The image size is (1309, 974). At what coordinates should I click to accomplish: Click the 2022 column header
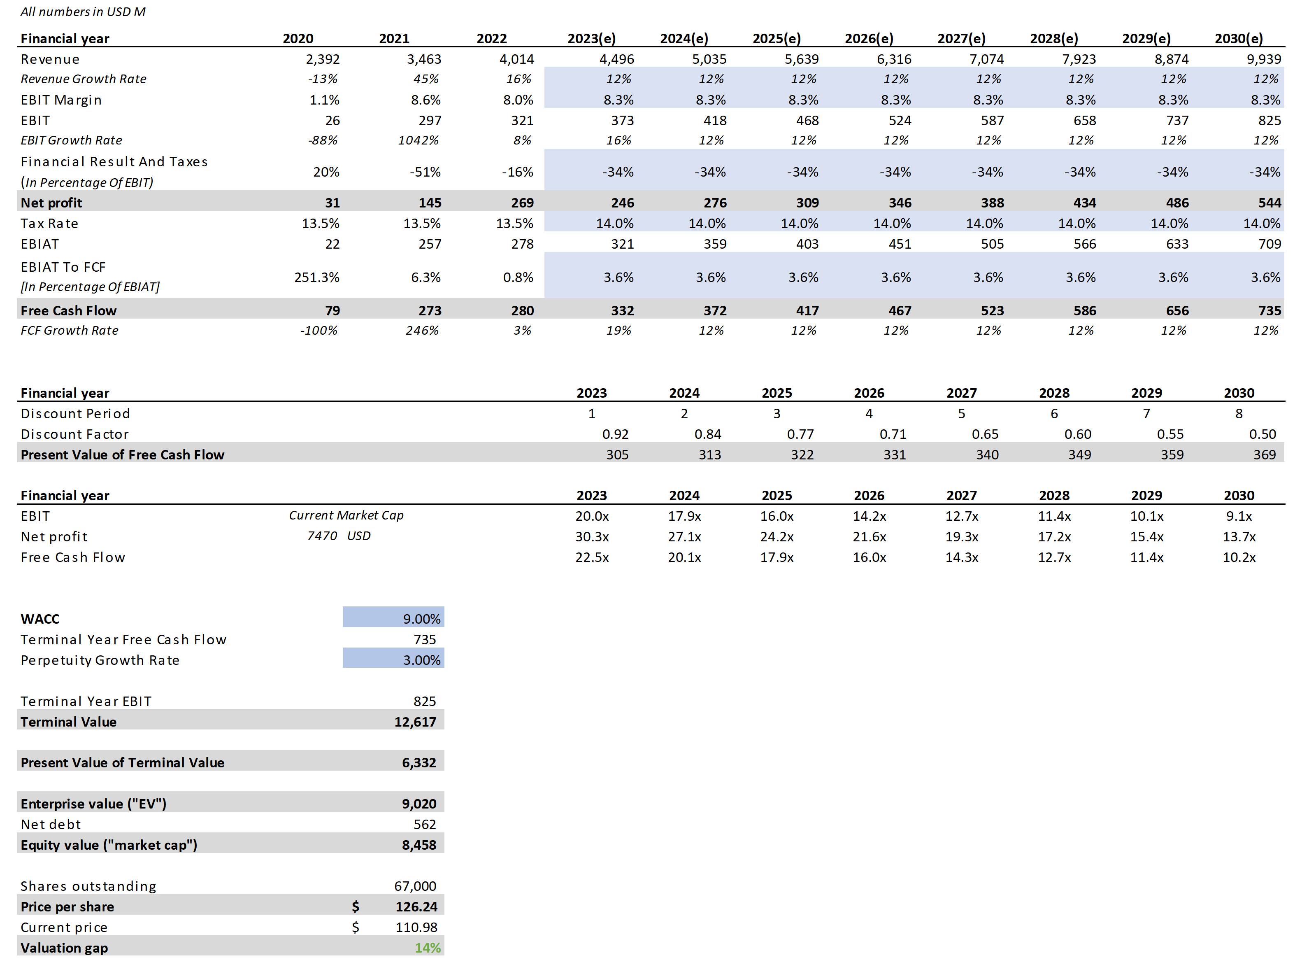(491, 38)
